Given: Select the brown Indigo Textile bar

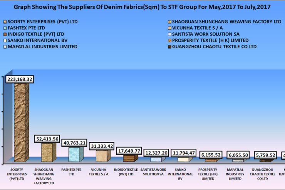Looking at the screenshot, I should tap(130, 158).
